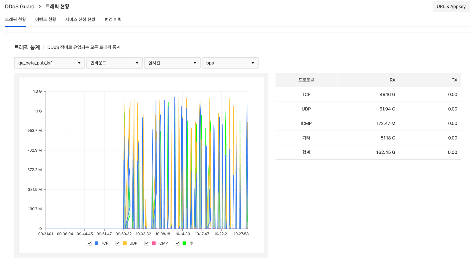Click the 09:31:01 x-axis time label

tap(46, 234)
